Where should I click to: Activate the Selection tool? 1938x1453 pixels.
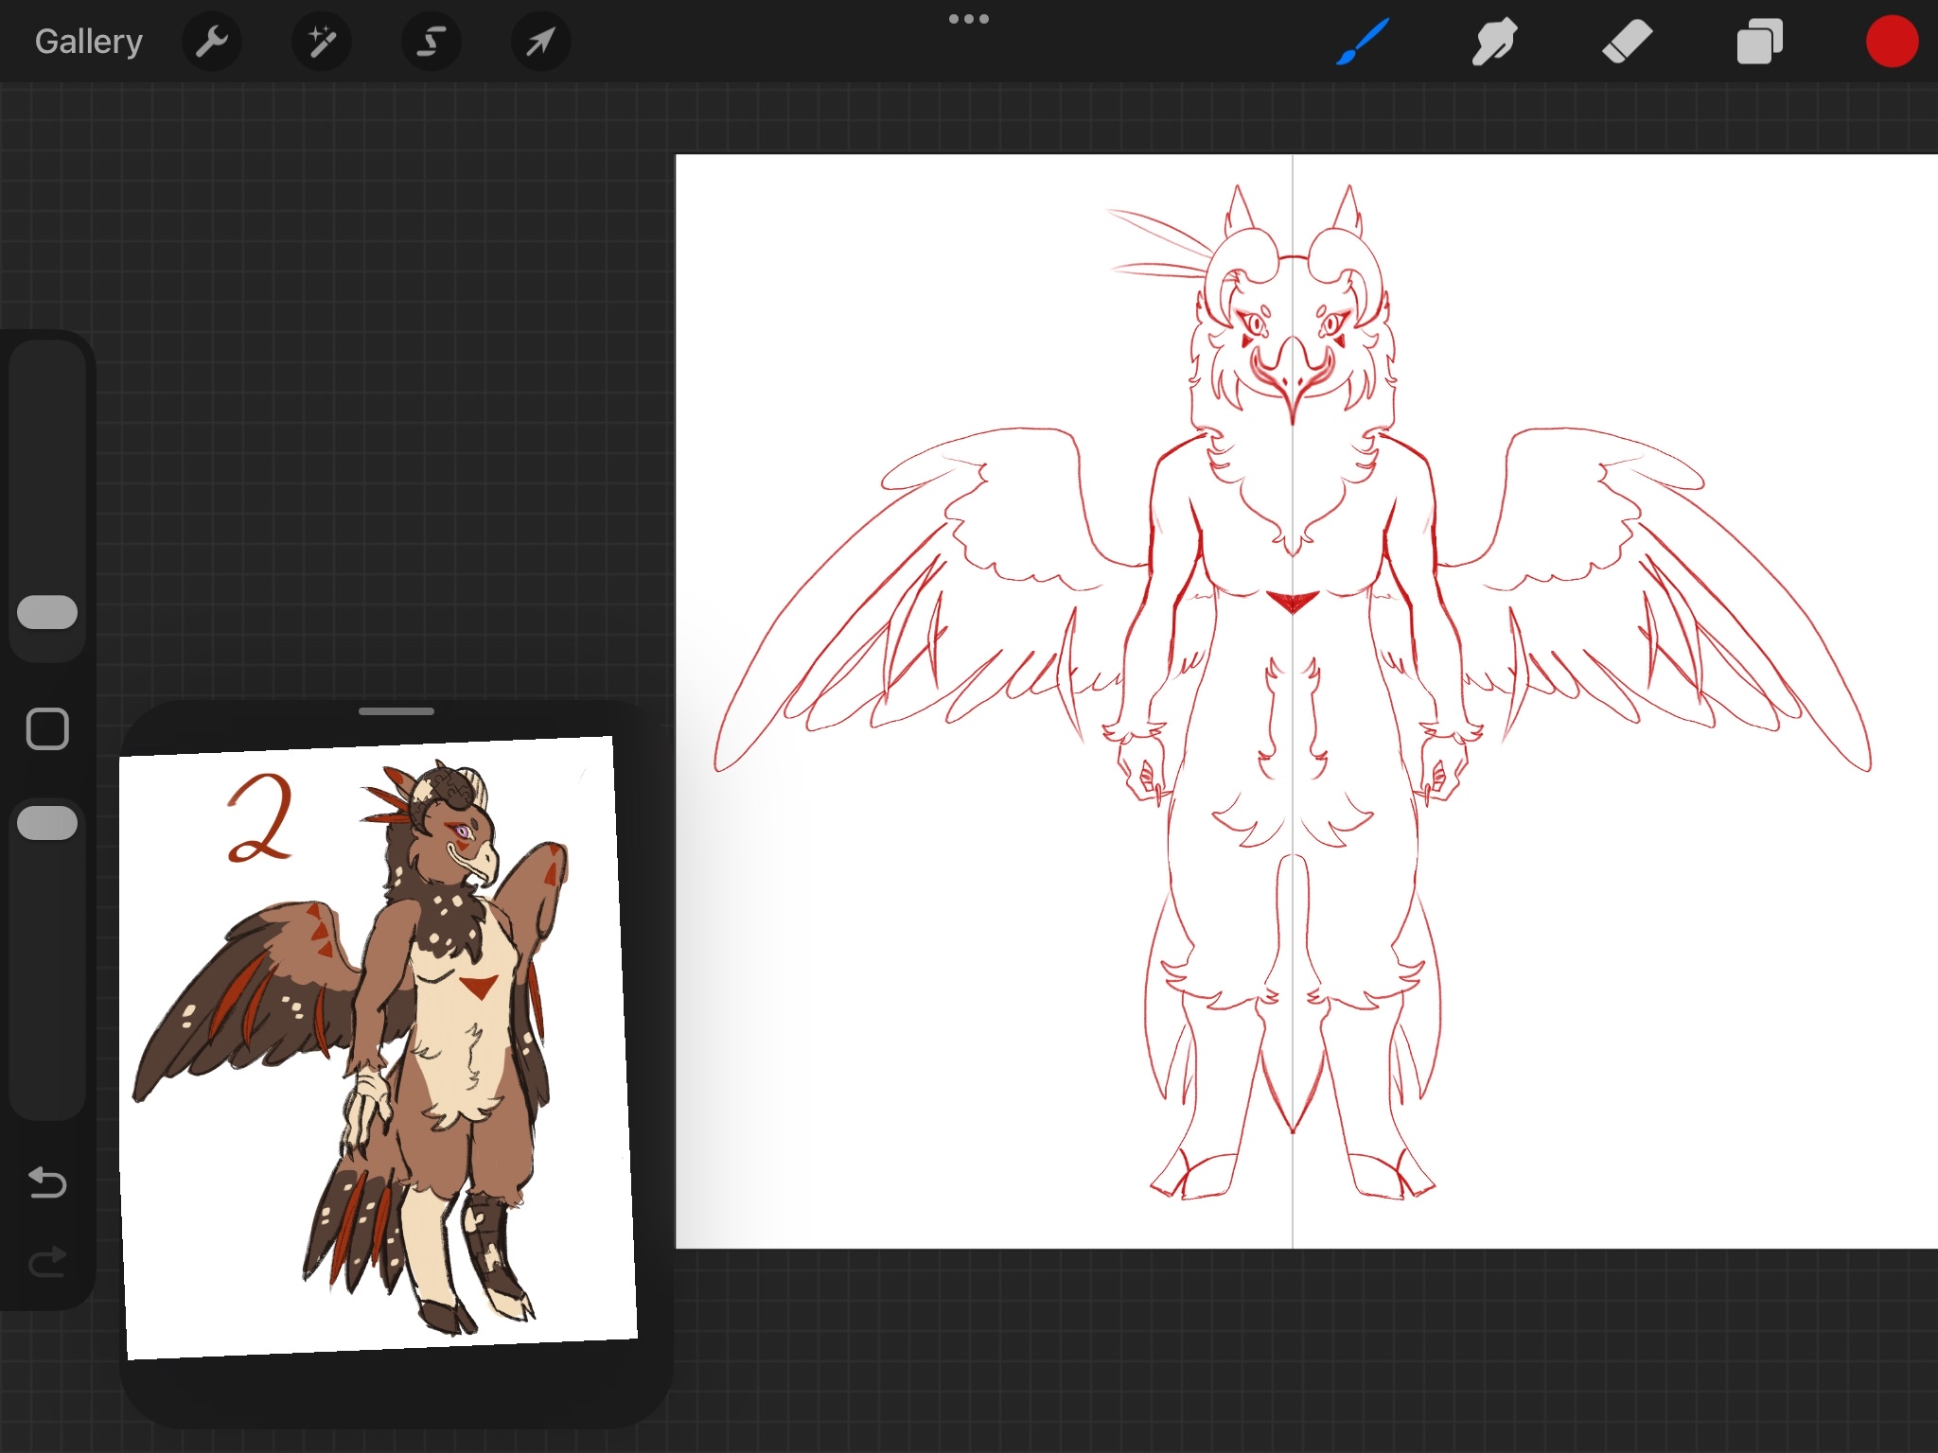(431, 41)
